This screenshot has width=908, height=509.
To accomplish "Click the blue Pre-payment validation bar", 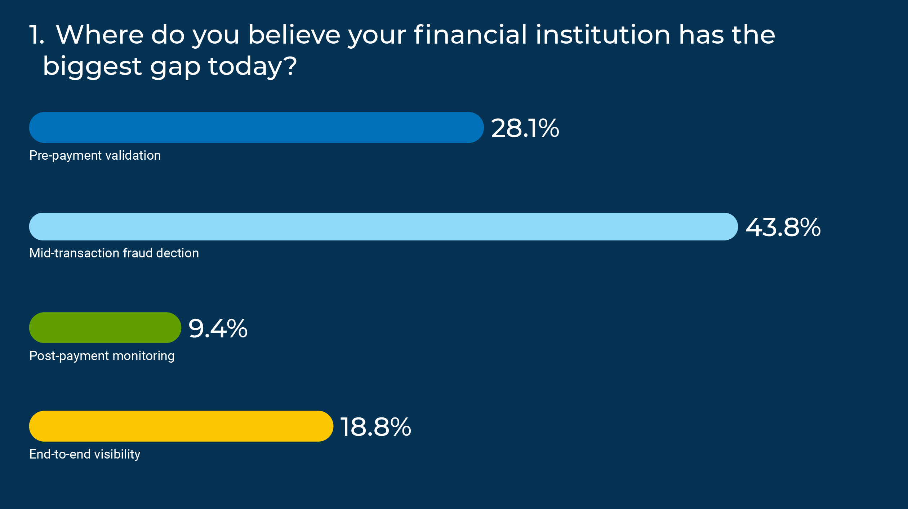I will [256, 127].
